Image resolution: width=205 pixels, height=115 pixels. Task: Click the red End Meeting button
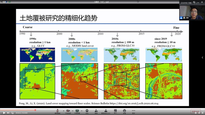[195, 111]
